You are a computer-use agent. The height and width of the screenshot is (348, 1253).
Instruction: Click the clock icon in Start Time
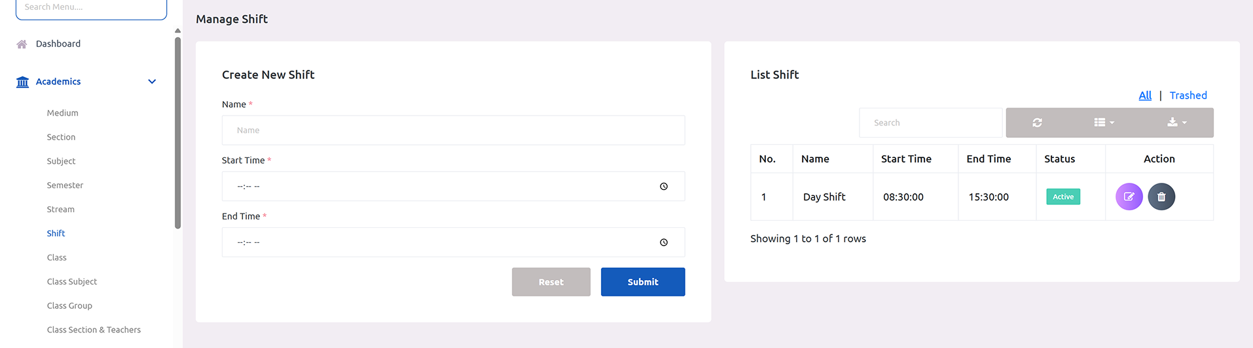(664, 187)
